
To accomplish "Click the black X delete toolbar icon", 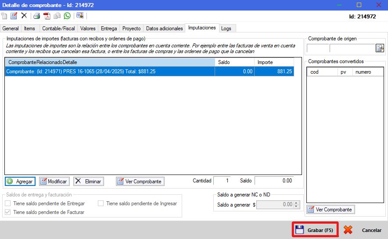I will tap(24, 16).
